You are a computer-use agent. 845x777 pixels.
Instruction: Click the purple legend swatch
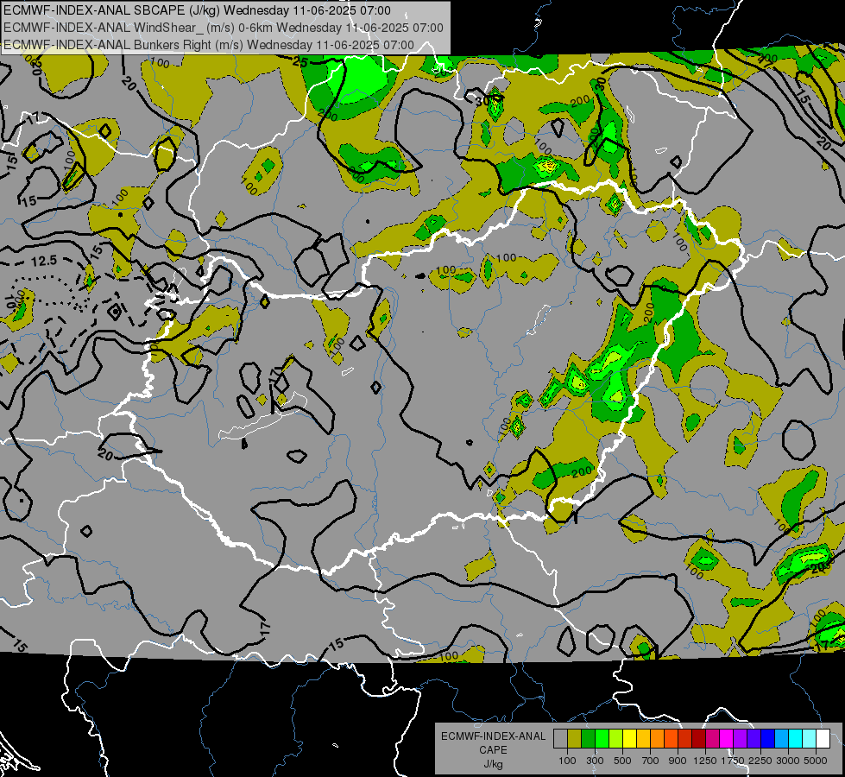pos(741,739)
